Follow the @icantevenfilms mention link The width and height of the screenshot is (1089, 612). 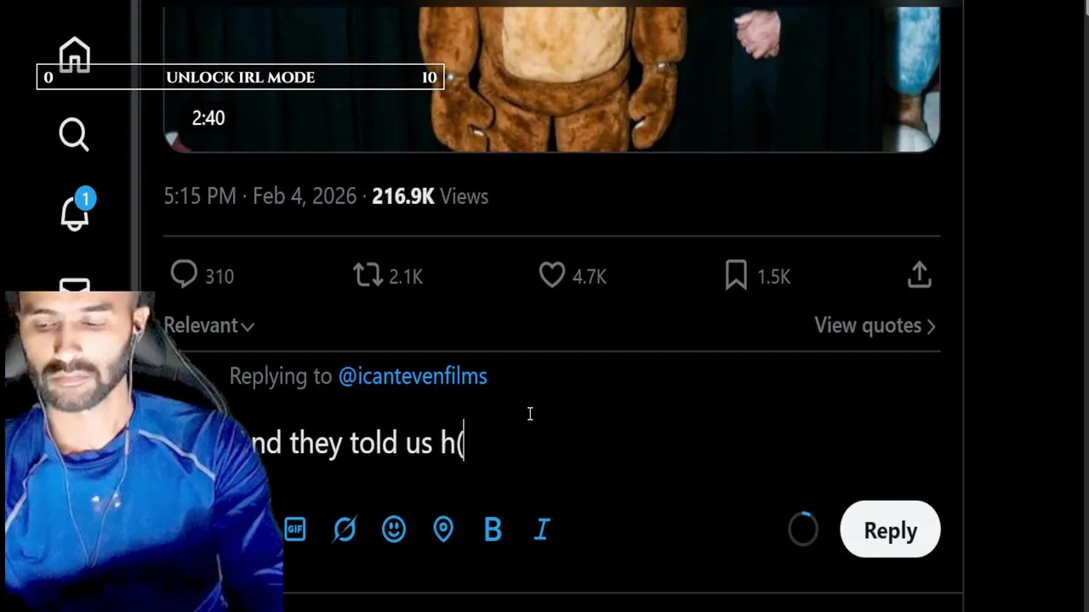(x=413, y=377)
